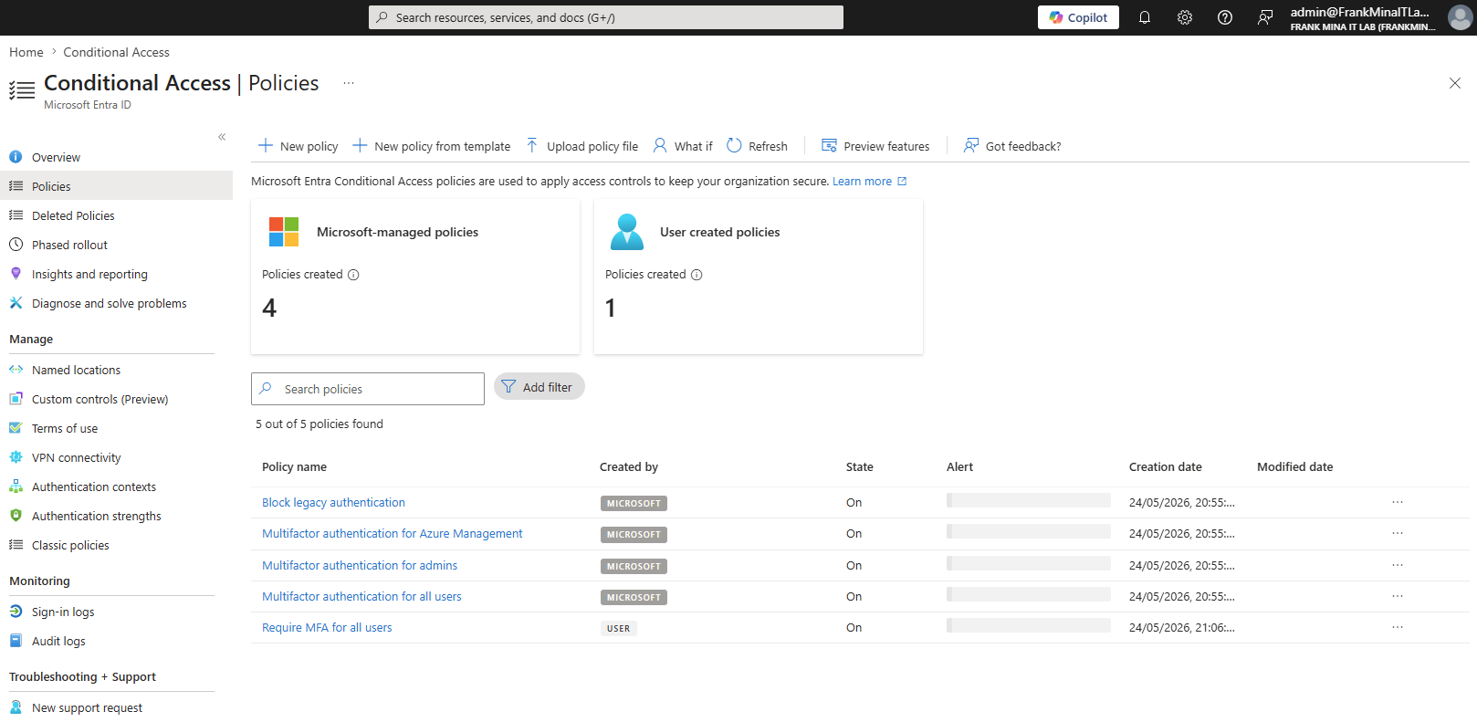The image size is (1477, 722).
Task: Sort by State column header
Action: click(x=860, y=466)
